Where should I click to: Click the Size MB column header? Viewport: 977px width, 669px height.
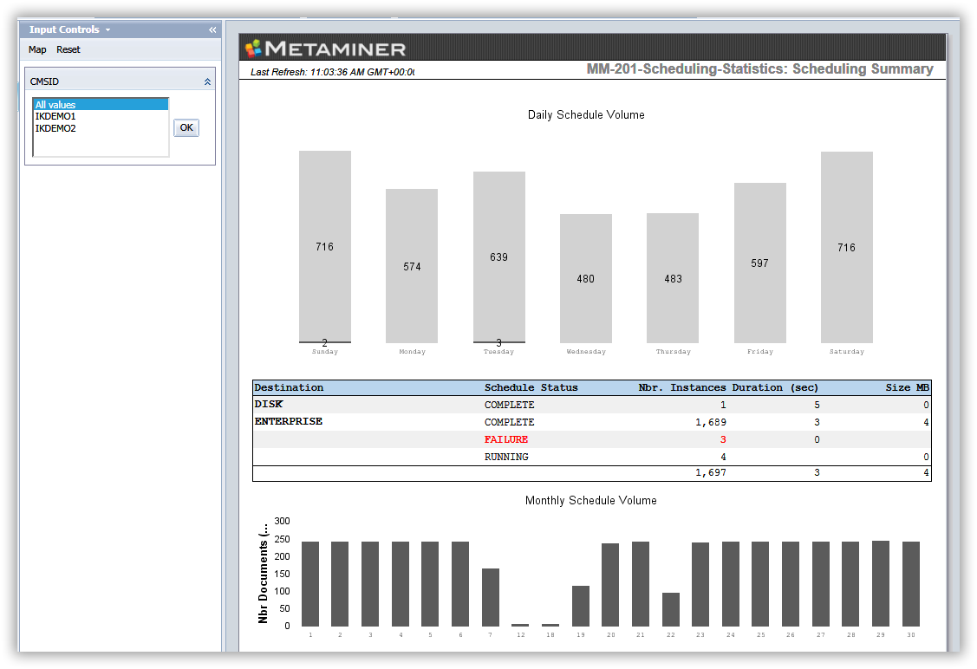click(x=907, y=387)
